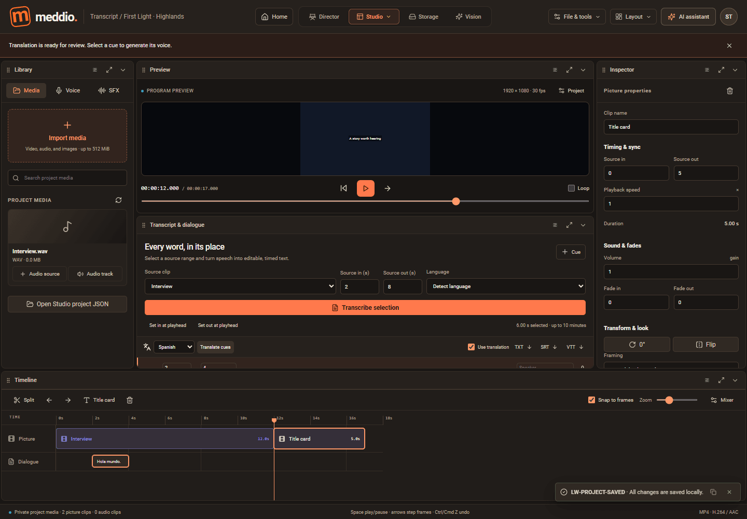Edit the Clip name field
This screenshot has width=747, height=519.
point(671,127)
